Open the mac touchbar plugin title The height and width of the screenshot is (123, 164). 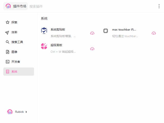(x=124, y=30)
